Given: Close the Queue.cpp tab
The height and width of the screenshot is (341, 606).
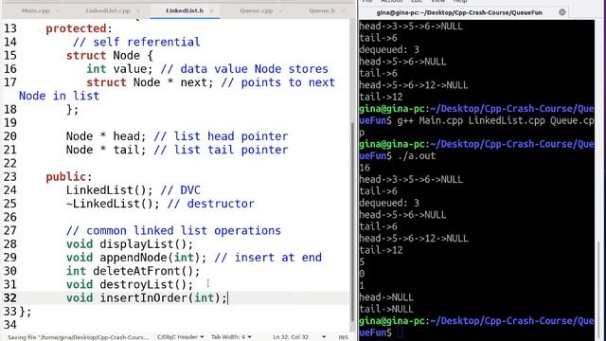Looking at the screenshot, I should tap(281, 10).
